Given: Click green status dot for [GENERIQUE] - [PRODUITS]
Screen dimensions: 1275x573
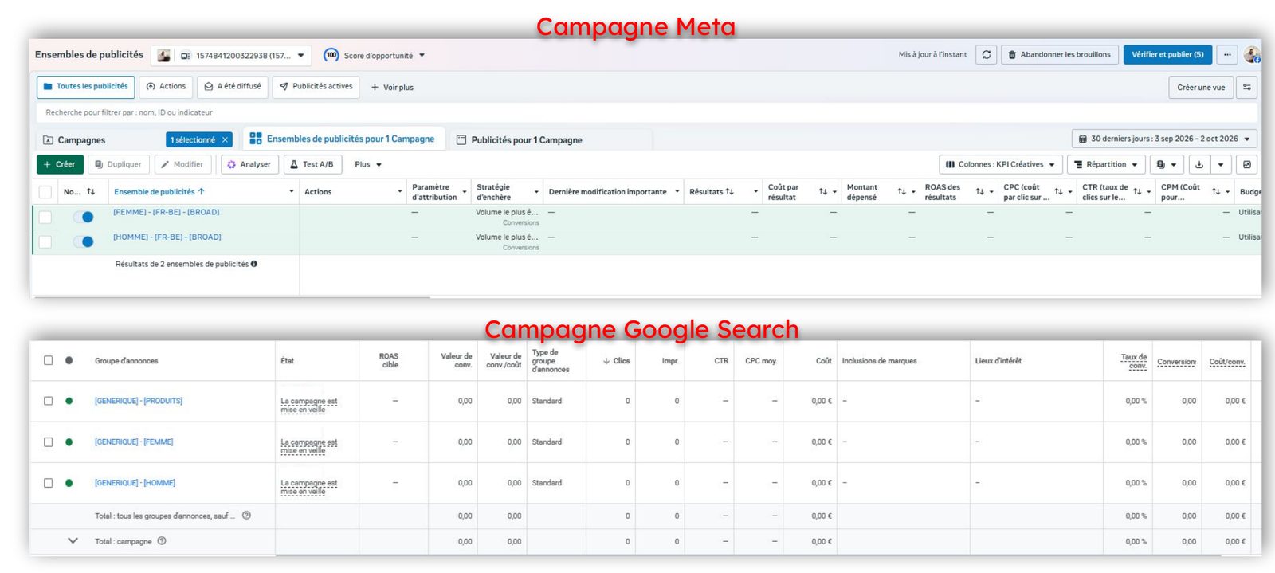Looking at the screenshot, I should coord(69,401).
